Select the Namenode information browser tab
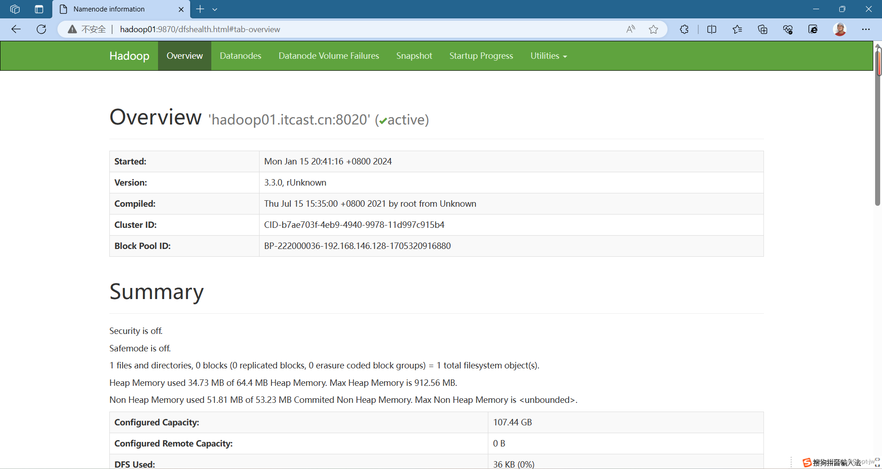This screenshot has width=882, height=469. pos(122,9)
